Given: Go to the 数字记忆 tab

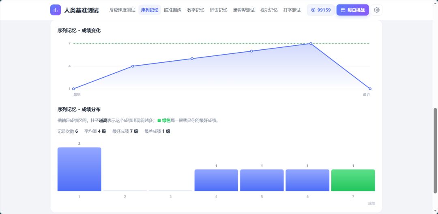Looking at the screenshot, I should coord(195,10).
